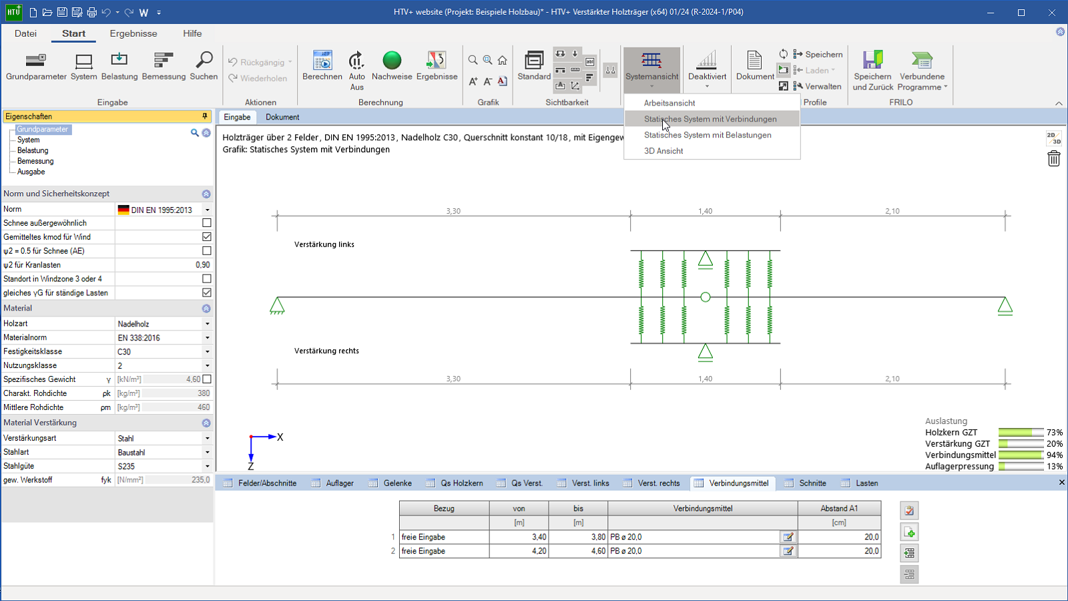Viewport: 1068px width, 601px height.
Task: Open the Datei ribbon tab
Action: [x=26, y=33]
